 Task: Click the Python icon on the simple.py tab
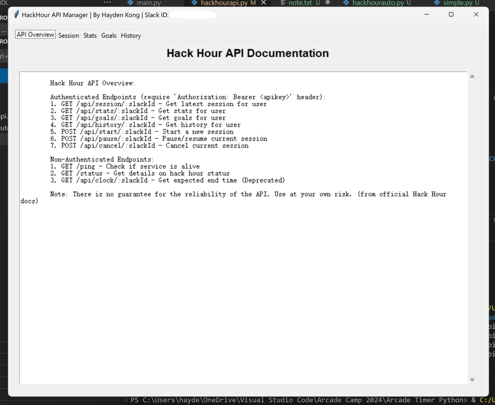pos(437,3)
